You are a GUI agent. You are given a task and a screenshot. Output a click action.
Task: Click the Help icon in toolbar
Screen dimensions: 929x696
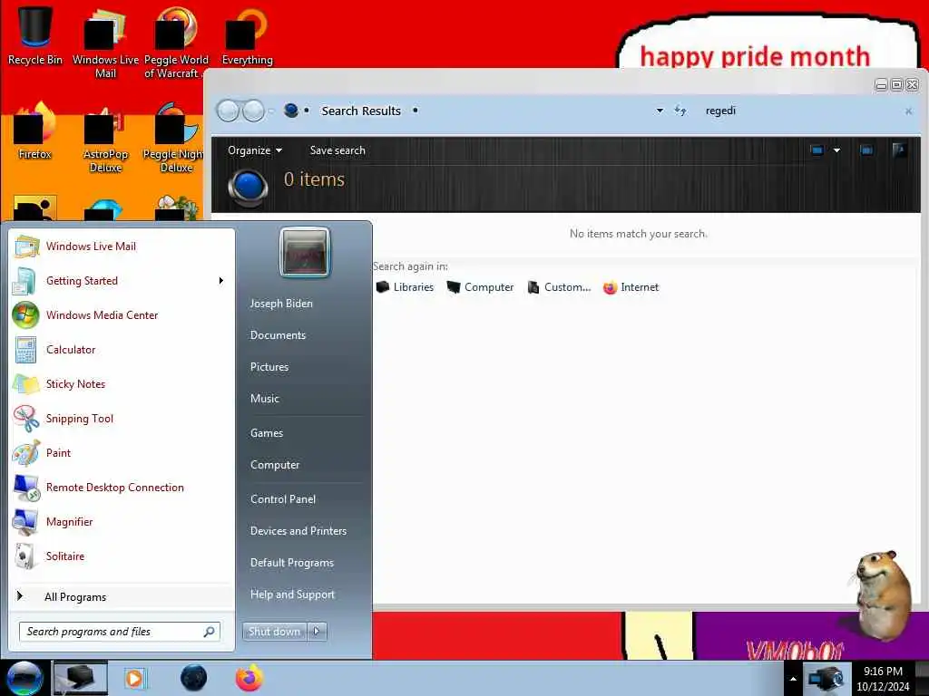tap(899, 150)
